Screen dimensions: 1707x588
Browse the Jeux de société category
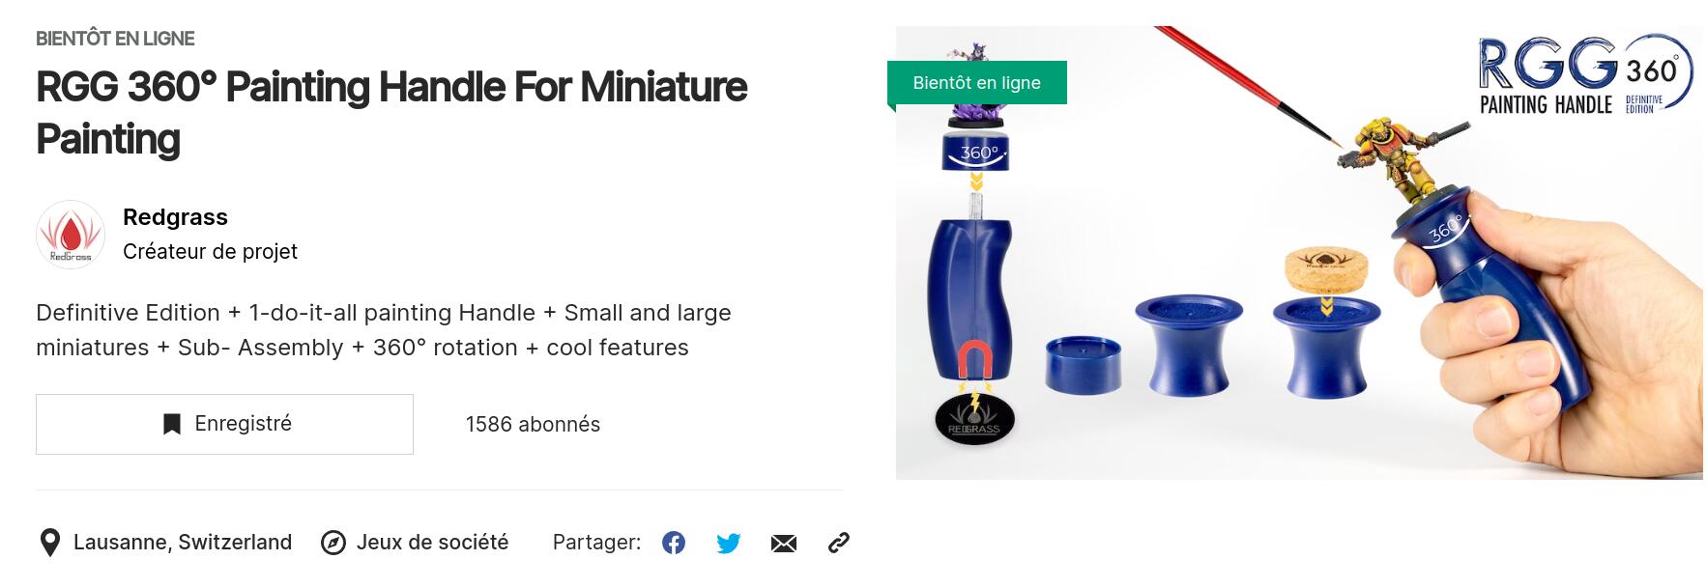432,543
